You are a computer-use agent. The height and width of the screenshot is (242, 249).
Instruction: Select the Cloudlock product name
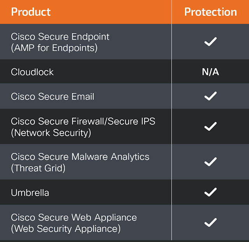(32, 72)
